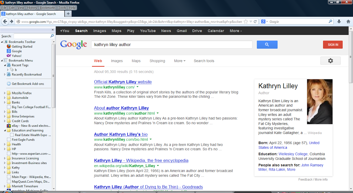The width and height of the screenshot is (353, 193).
Task: Click the magnifier in the browser search box
Action: click(330, 22)
